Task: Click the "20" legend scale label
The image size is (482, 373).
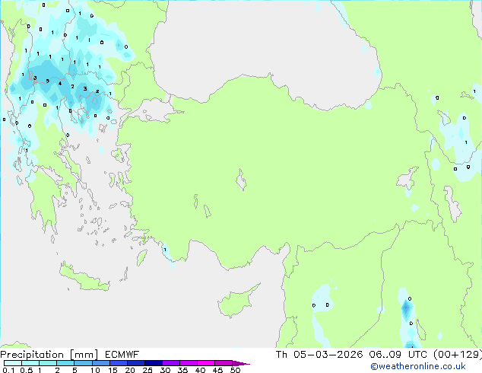Action: click(x=130, y=370)
